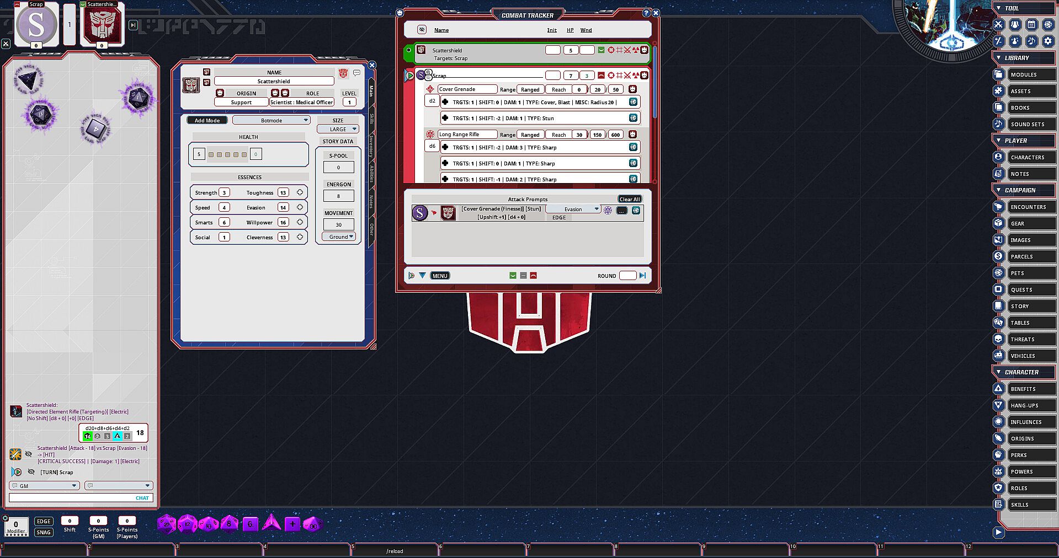The width and height of the screenshot is (1059, 558).
Task: Click the ROUND number field
Action: pos(628,276)
